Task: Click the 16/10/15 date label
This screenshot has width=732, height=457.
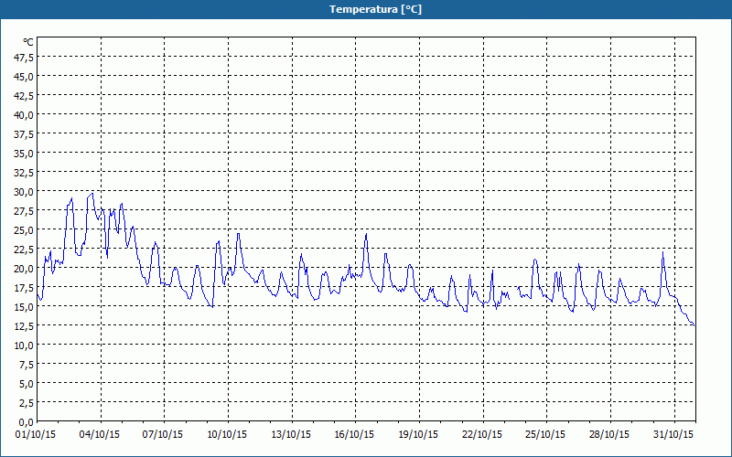Action: tap(354, 435)
